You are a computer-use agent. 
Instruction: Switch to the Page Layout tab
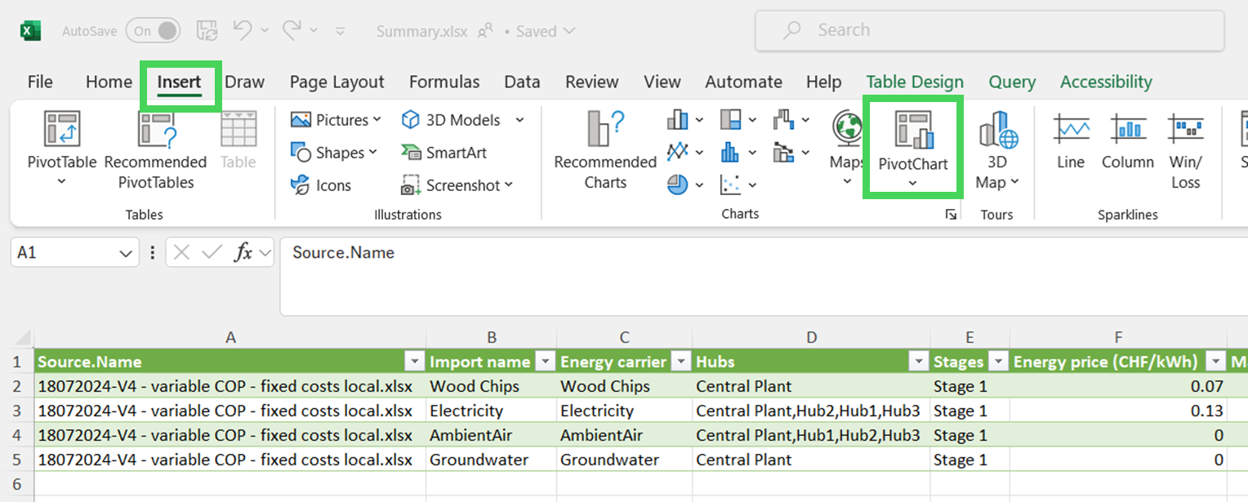click(x=337, y=82)
